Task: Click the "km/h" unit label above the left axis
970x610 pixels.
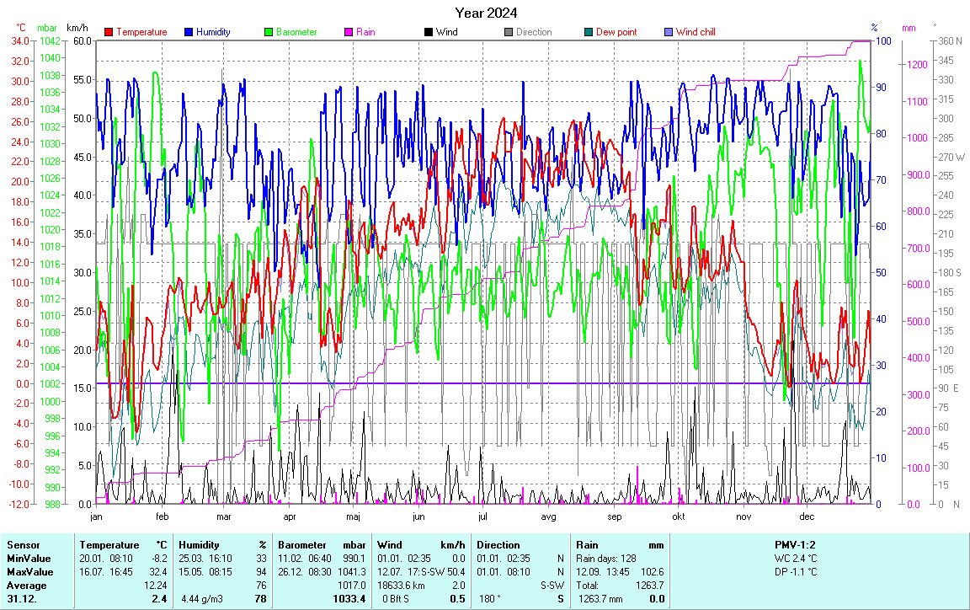Action: click(x=77, y=29)
